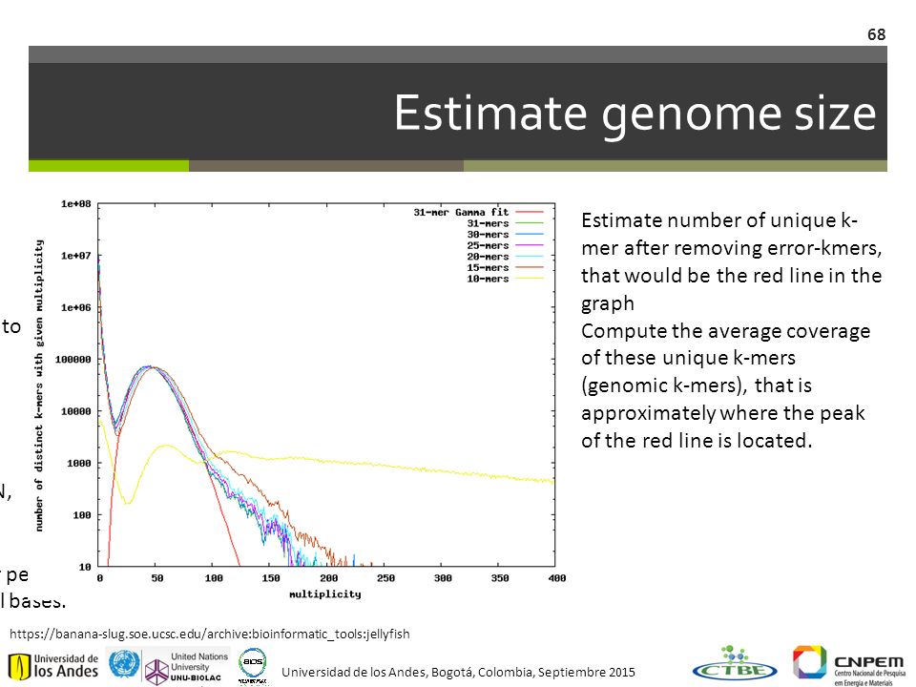The width and height of the screenshot is (916, 687).
Task: Click the 1e+08 y-axis tick label
Action: [76, 204]
